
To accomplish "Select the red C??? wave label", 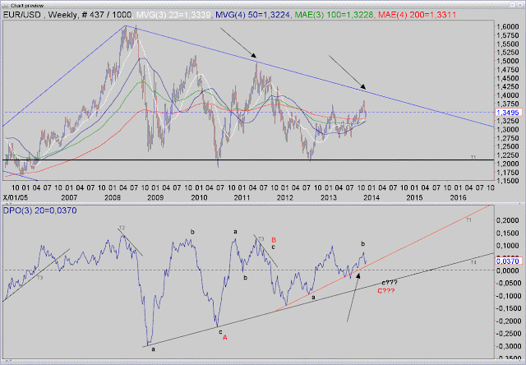I will pos(386,291).
